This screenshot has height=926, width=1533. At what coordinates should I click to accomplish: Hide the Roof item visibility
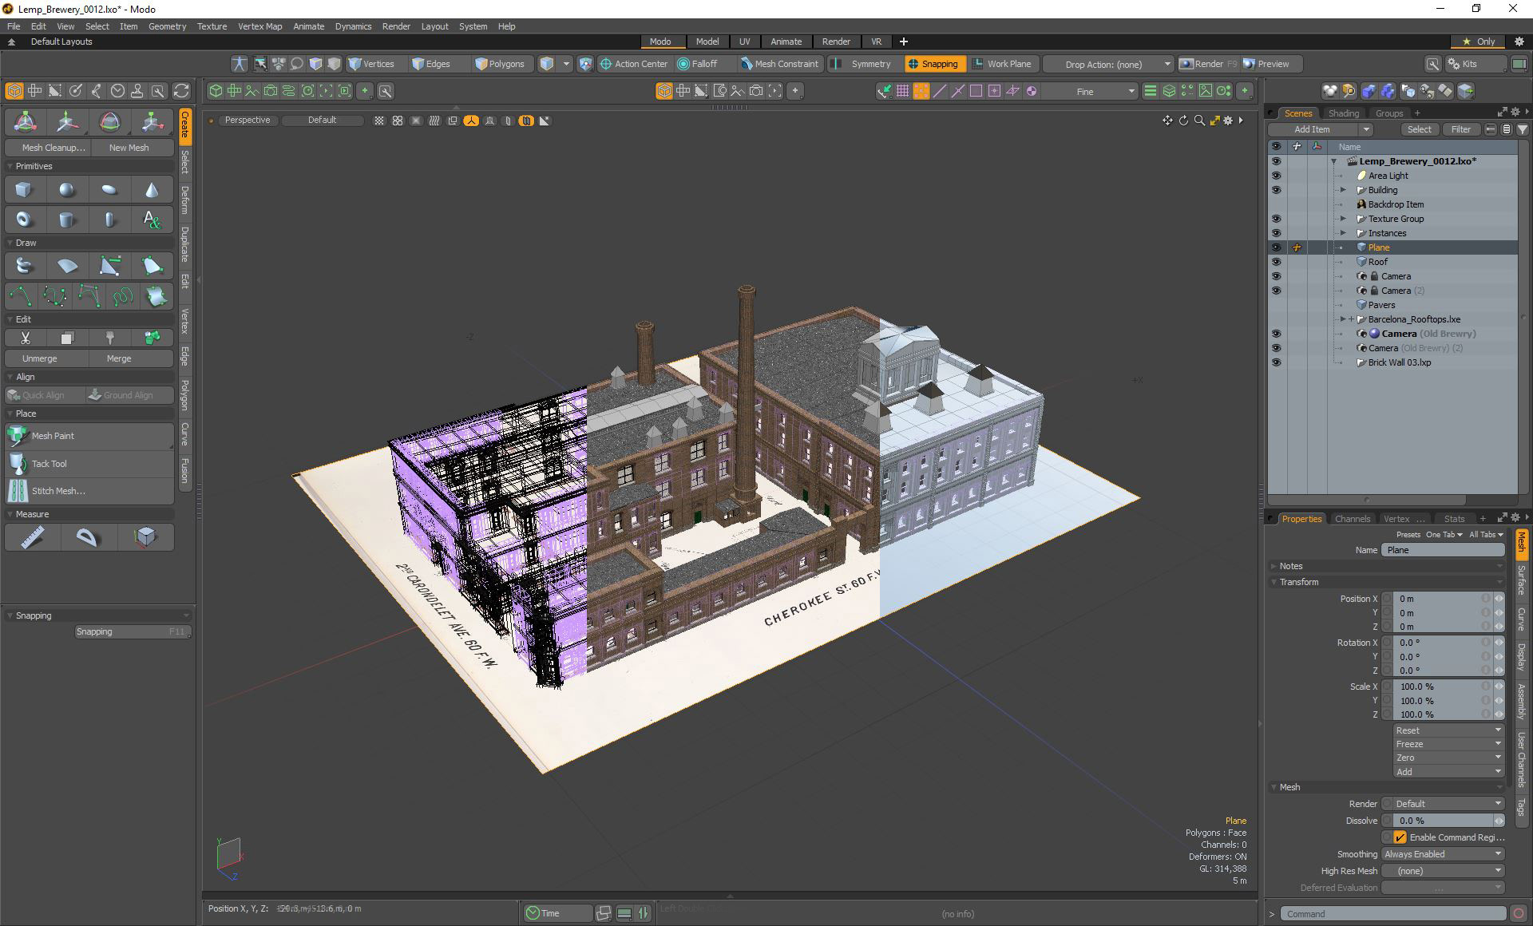click(x=1276, y=262)
